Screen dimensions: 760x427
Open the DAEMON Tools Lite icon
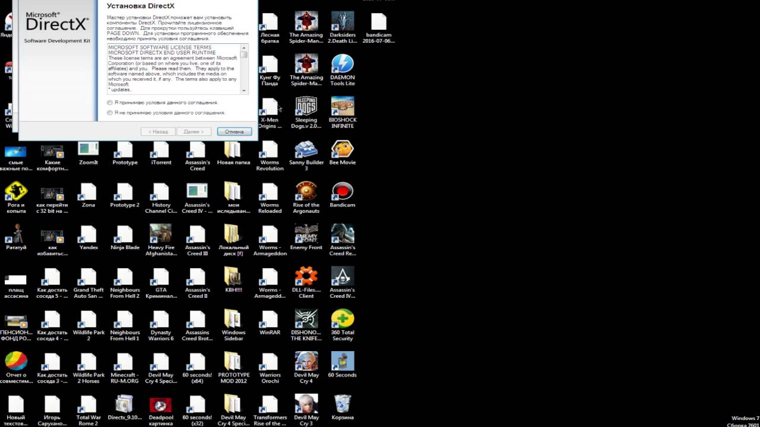pyautogui.click(x=343, y=70)
